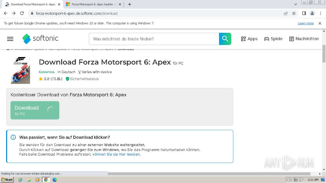Image resolution: width=326 pixels, height=183 pixels.
Task: Click the blue search magnifier button
Action: click(x=225, y=39)
